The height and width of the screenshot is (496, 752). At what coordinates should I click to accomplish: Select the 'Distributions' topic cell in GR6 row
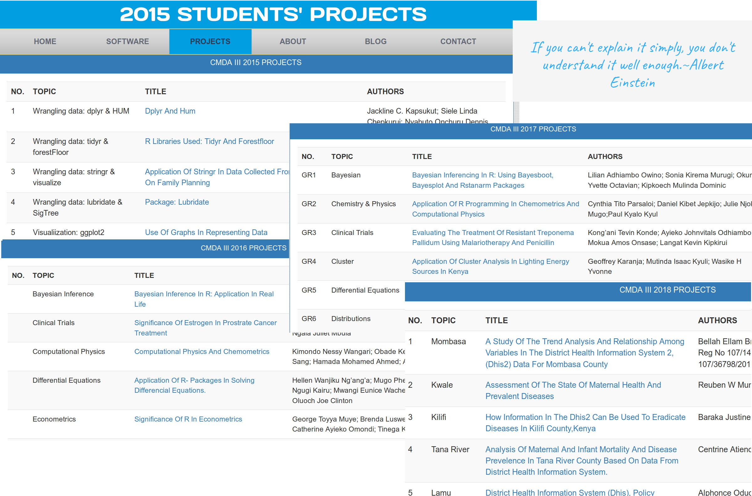tap(351, 319)
